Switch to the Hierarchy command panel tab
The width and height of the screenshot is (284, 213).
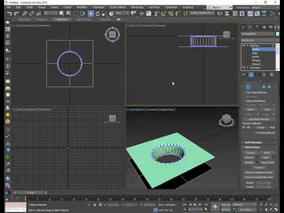coord(257,27)
